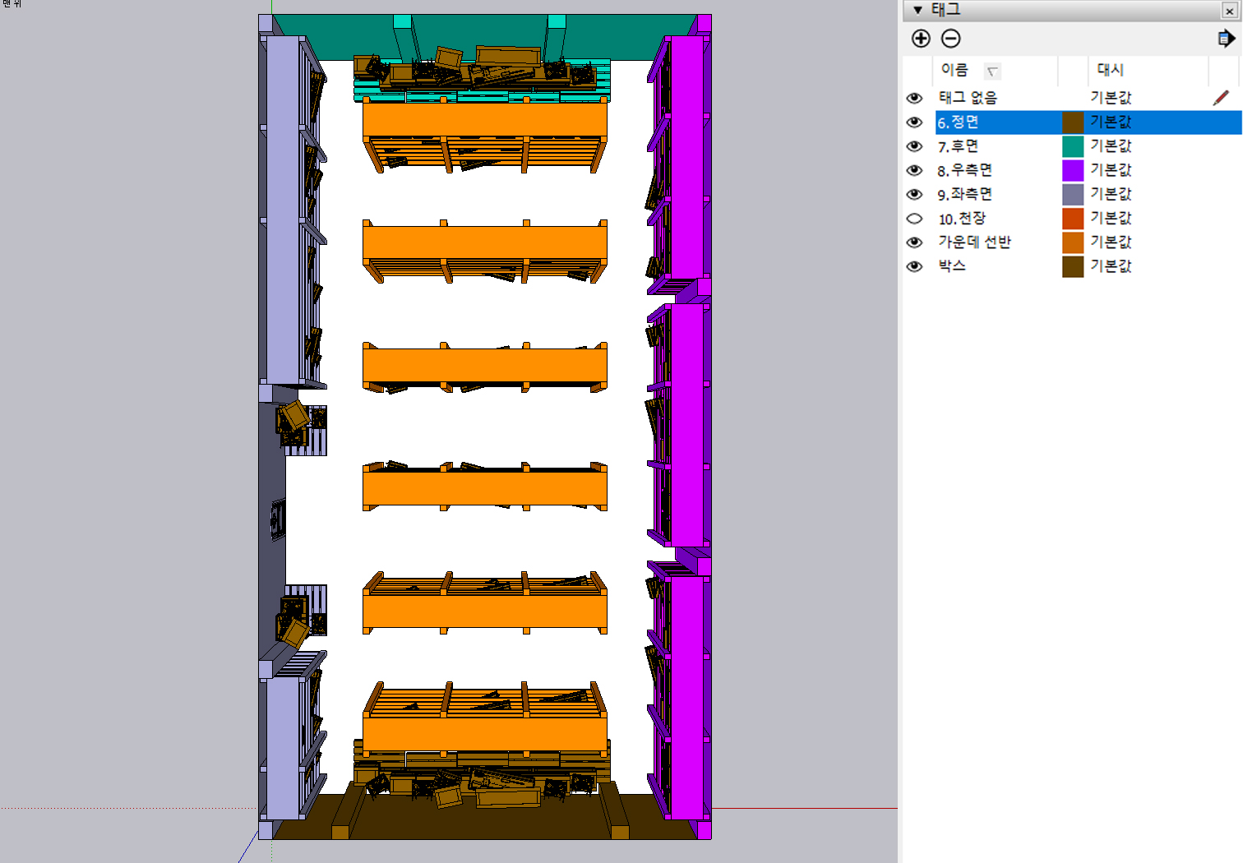
Task: Click the delete tag minus icon
Action: click(x=950, y=39)
